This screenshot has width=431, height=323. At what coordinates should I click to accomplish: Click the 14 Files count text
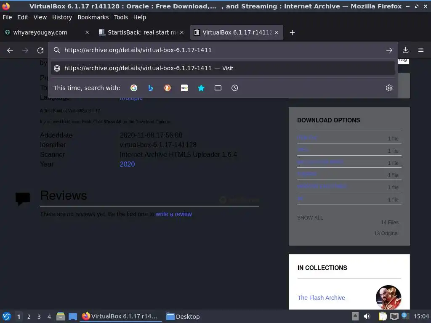pos(389,222)
